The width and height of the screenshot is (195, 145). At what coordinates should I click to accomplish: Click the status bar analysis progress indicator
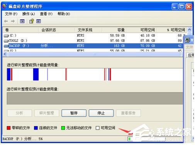coord(147,139)
